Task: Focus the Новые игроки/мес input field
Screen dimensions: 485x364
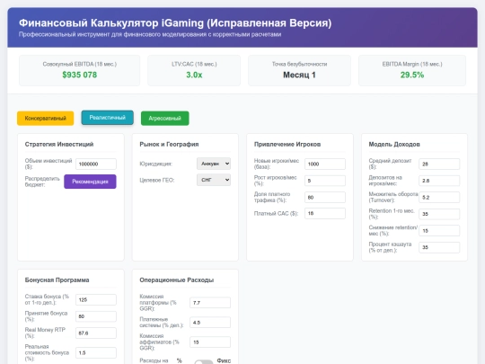Action: pyautogui.click(x=325, y=164)
